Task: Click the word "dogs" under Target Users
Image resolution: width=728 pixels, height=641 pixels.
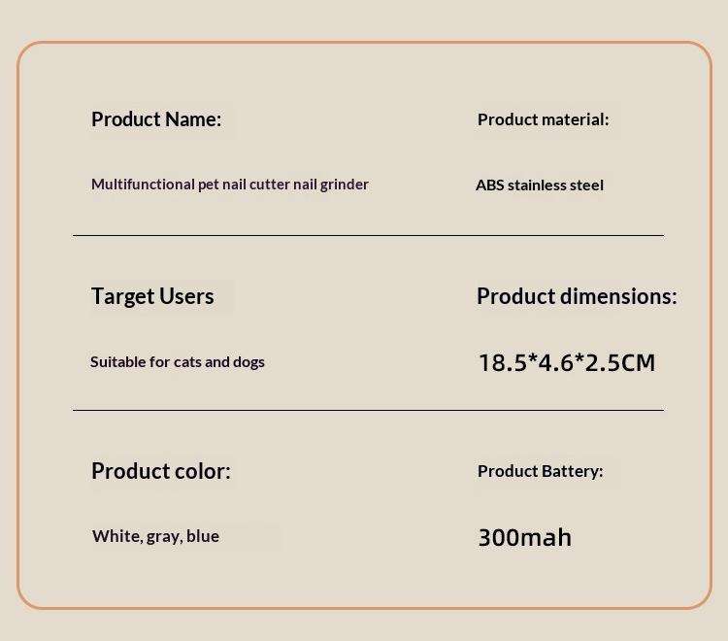Action: point(248,363)
